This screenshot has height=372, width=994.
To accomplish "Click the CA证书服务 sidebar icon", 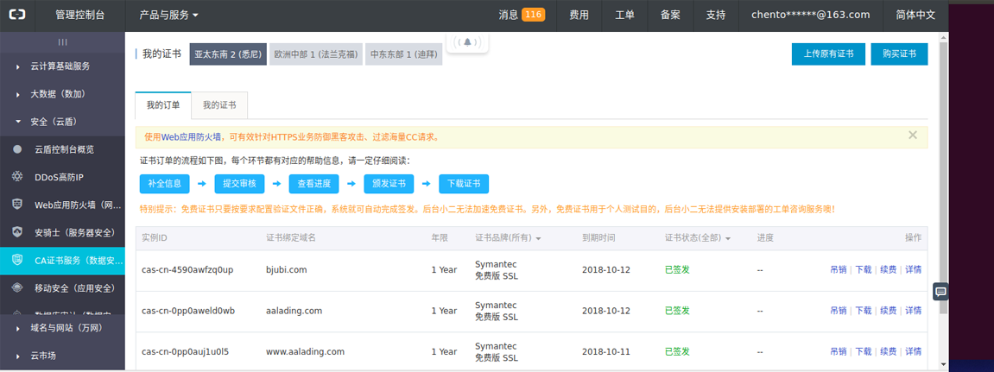I will (18, 260).
